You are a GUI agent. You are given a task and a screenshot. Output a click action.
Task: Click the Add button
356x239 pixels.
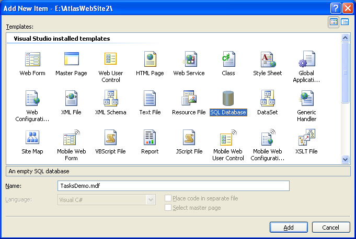(x=289, y=227)
